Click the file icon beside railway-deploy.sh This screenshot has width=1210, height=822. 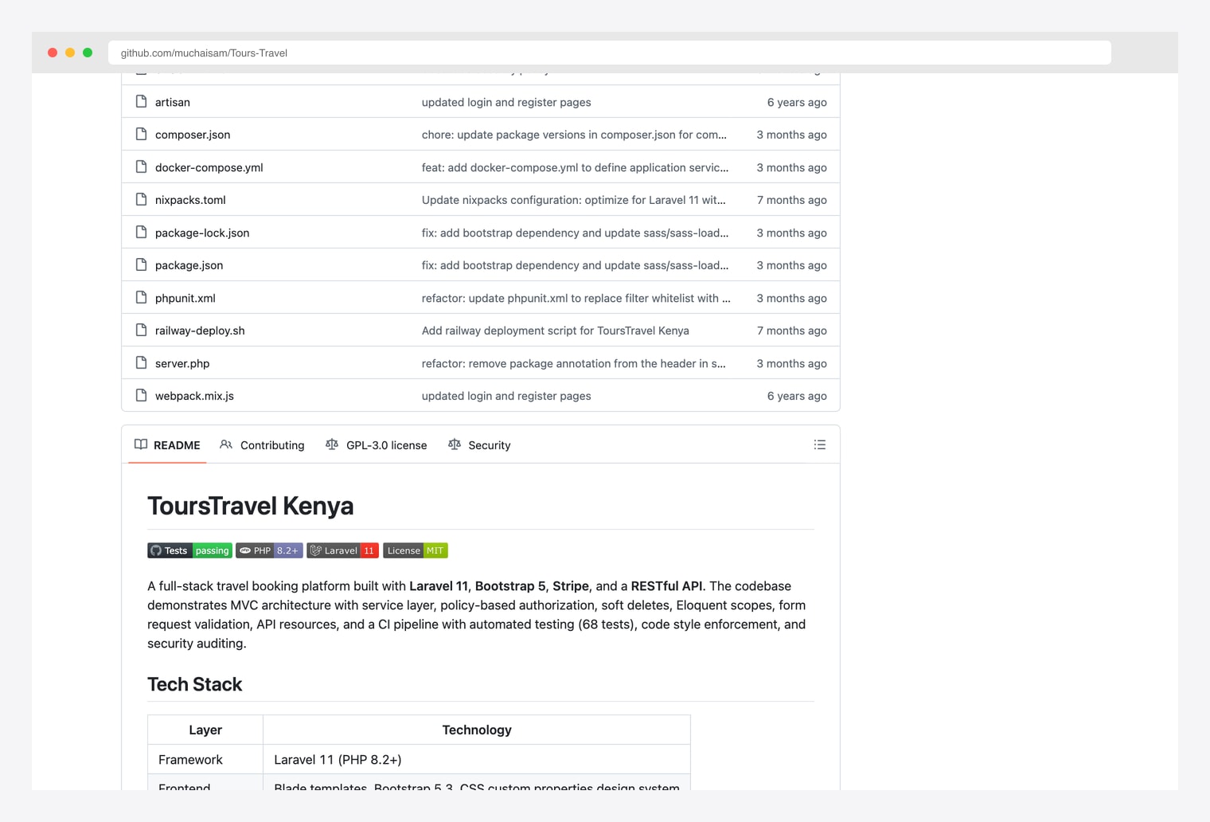pyautogui.click(x=141, y=330)
